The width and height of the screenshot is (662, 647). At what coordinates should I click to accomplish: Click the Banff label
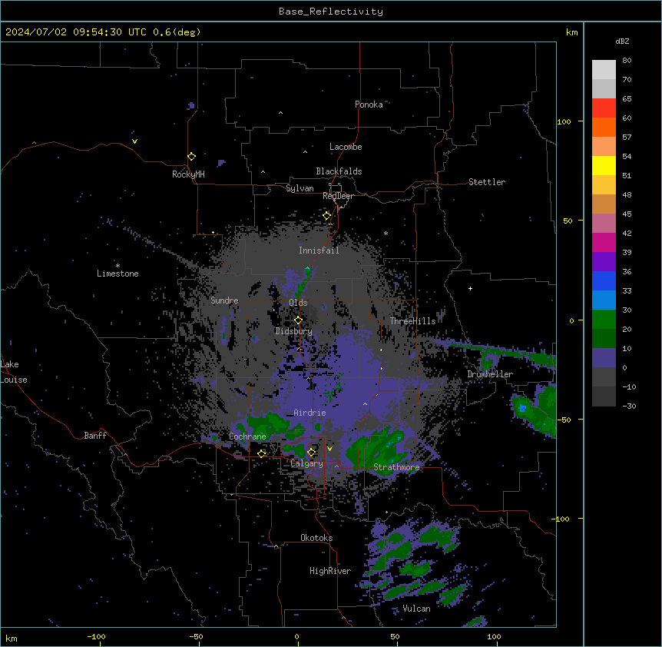click(95, 436)
